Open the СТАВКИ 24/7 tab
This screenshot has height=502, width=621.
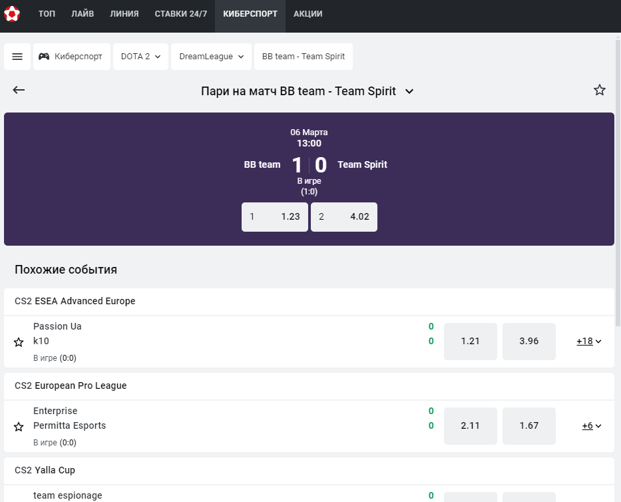coord(180,14)
